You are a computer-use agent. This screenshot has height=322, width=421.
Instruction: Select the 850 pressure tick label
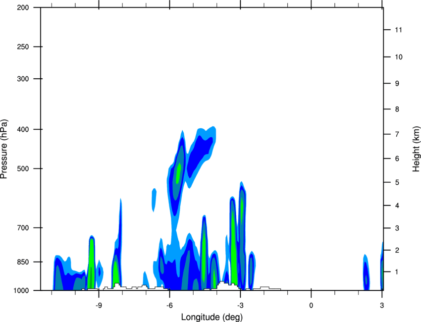click(x=23, y=262)
